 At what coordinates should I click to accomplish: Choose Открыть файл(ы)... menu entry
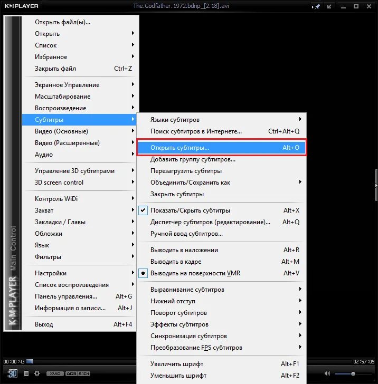tap(79, 22)
